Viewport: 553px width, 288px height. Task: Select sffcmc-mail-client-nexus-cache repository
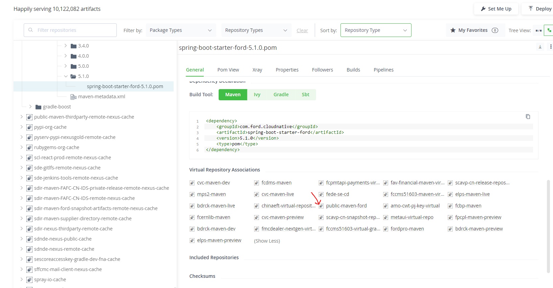68,269
